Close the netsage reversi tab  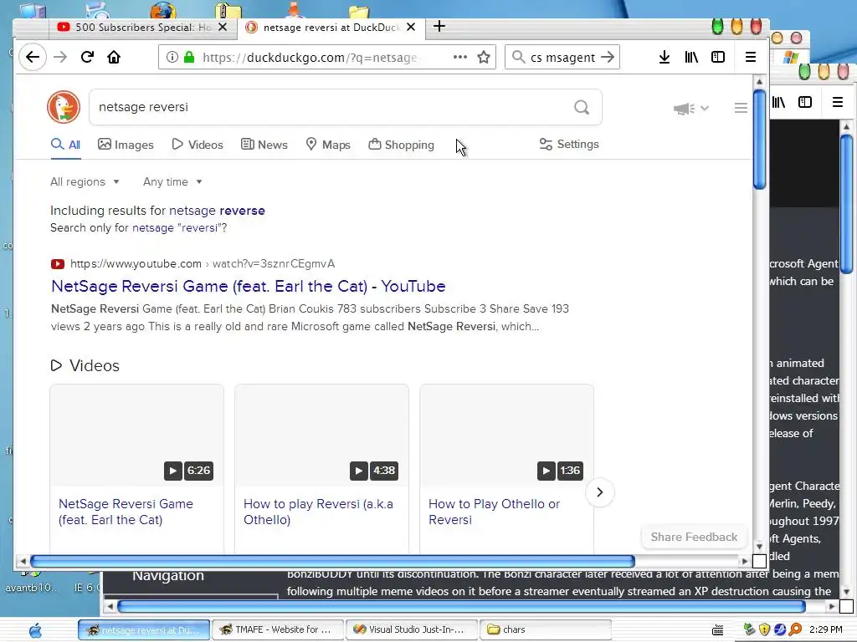(x=411, y=27)
